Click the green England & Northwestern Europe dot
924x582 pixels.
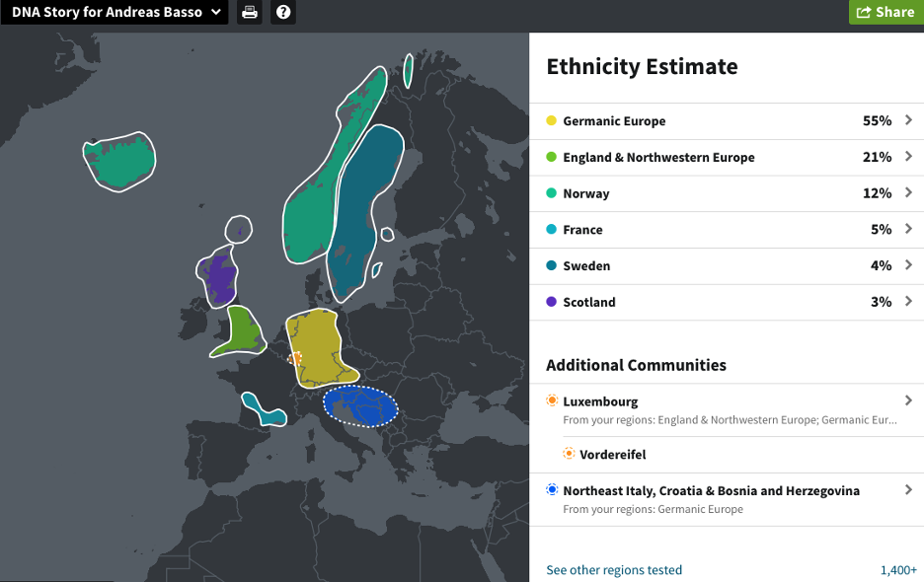click(x=551, y=157)
